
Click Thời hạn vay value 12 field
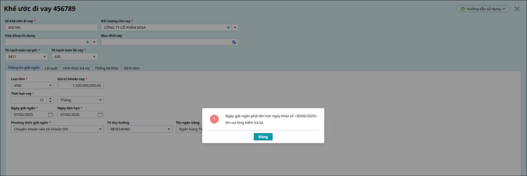point(29,100)
